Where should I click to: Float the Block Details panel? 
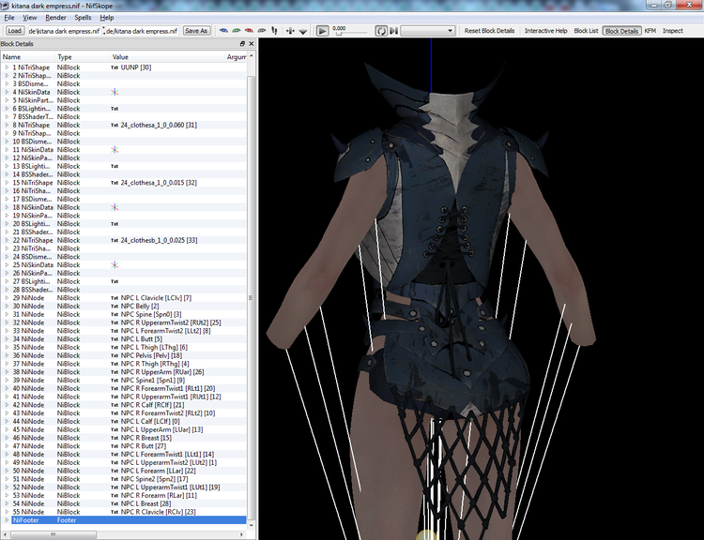pyautogui.click(x=242, y=43)
